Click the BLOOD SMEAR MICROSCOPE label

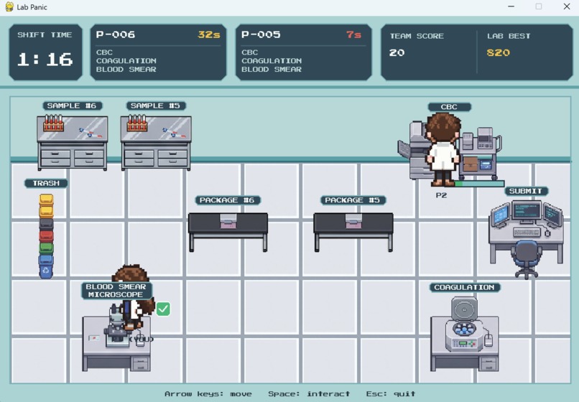click(x=116, y=291)
